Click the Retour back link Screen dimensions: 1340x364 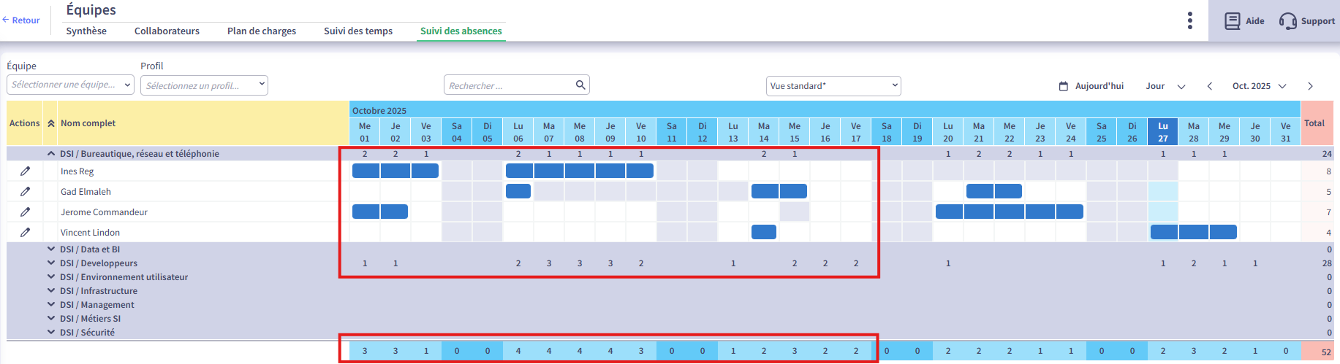click(x=21, y=20)
